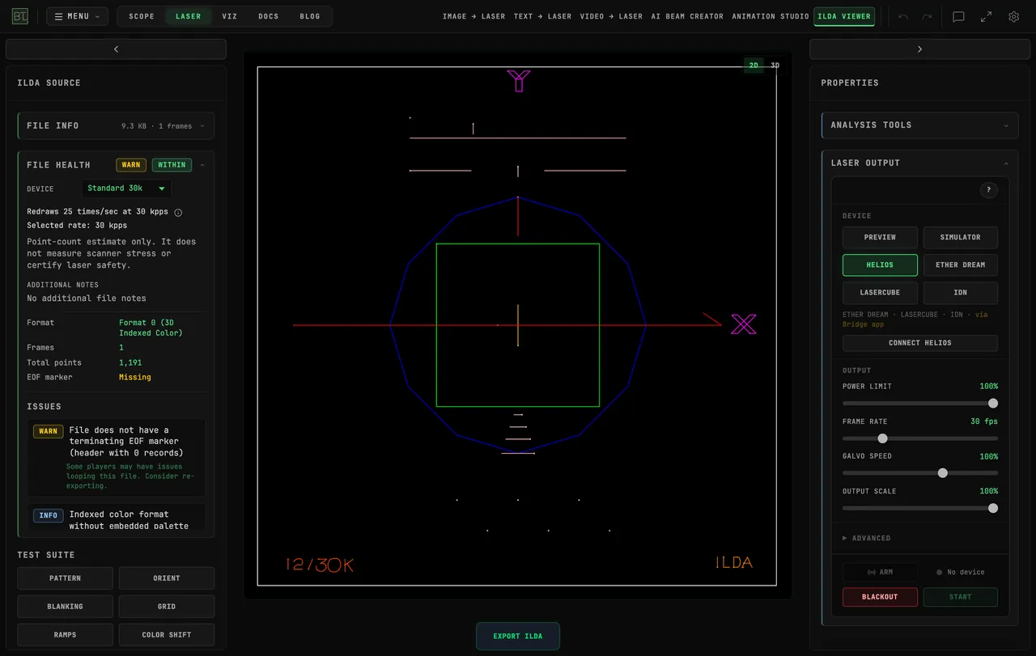The height and width of the screenshot is (656, 1036).
Task: Open Animation Studio
Action: coord(771,16)
